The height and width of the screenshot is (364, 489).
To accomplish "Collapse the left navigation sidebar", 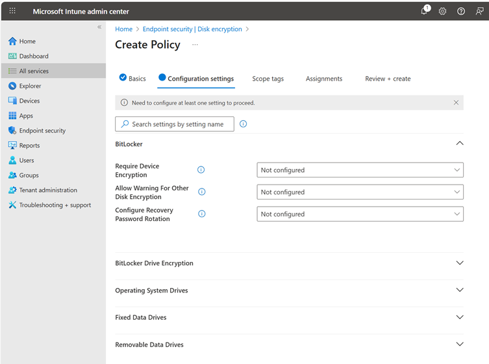I will coord(99,27).
